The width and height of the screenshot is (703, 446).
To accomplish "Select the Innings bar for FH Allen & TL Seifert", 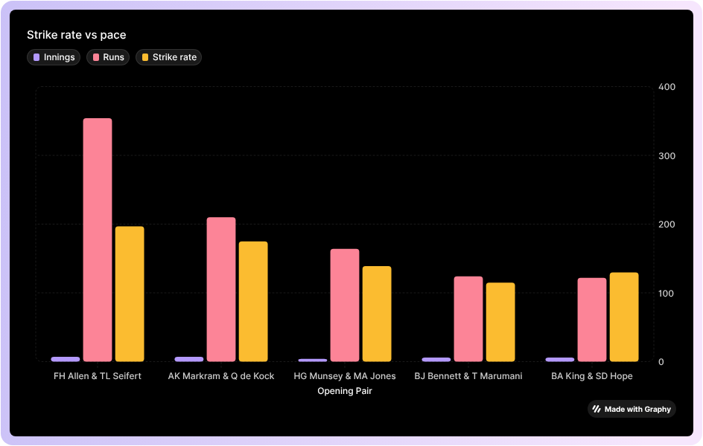I will click(x=66, y=359).
